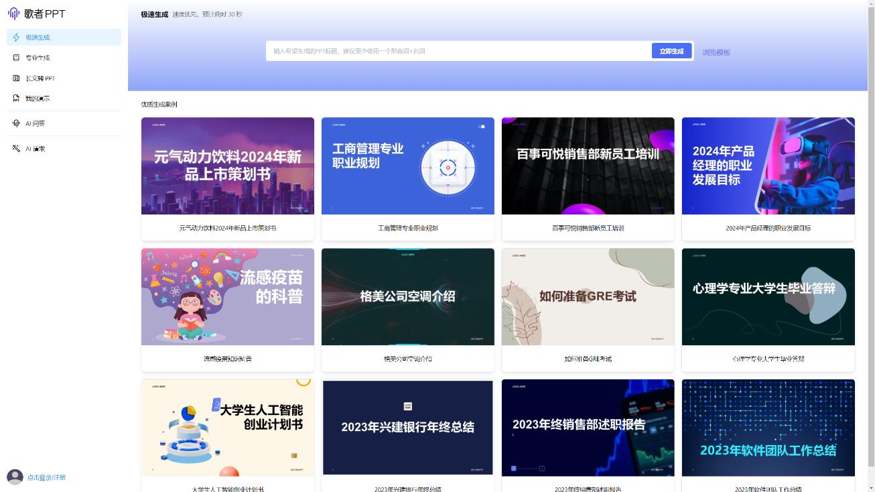
Task: Open the 格美公司空调介绍 thumbnail
Action: point(408,297)
